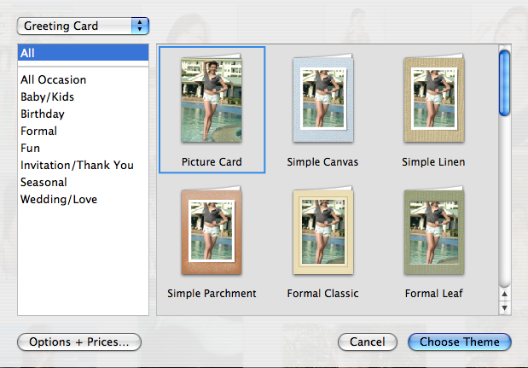The height and width of the screenshot is (368, 528).
Task: Confirm with Choose Theme button
Action: [x=460, y=342]
